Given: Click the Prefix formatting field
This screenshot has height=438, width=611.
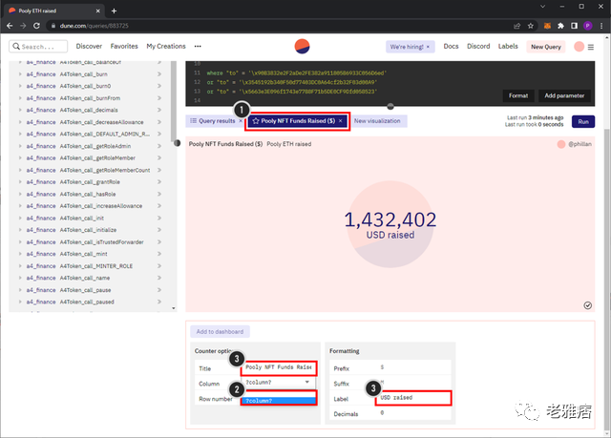Looking at the screenshot, I should point(413,367).
